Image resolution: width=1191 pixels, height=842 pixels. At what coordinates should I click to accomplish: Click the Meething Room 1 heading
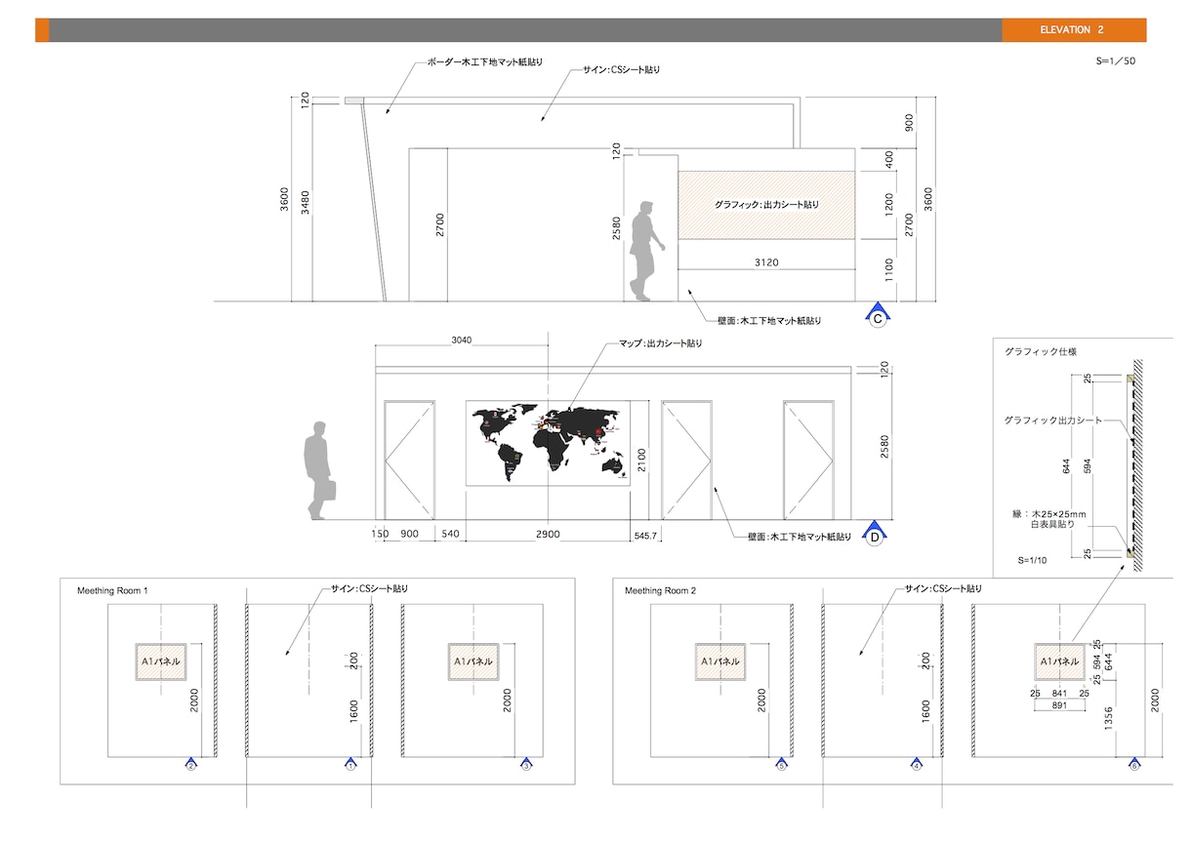click(113, 591)
